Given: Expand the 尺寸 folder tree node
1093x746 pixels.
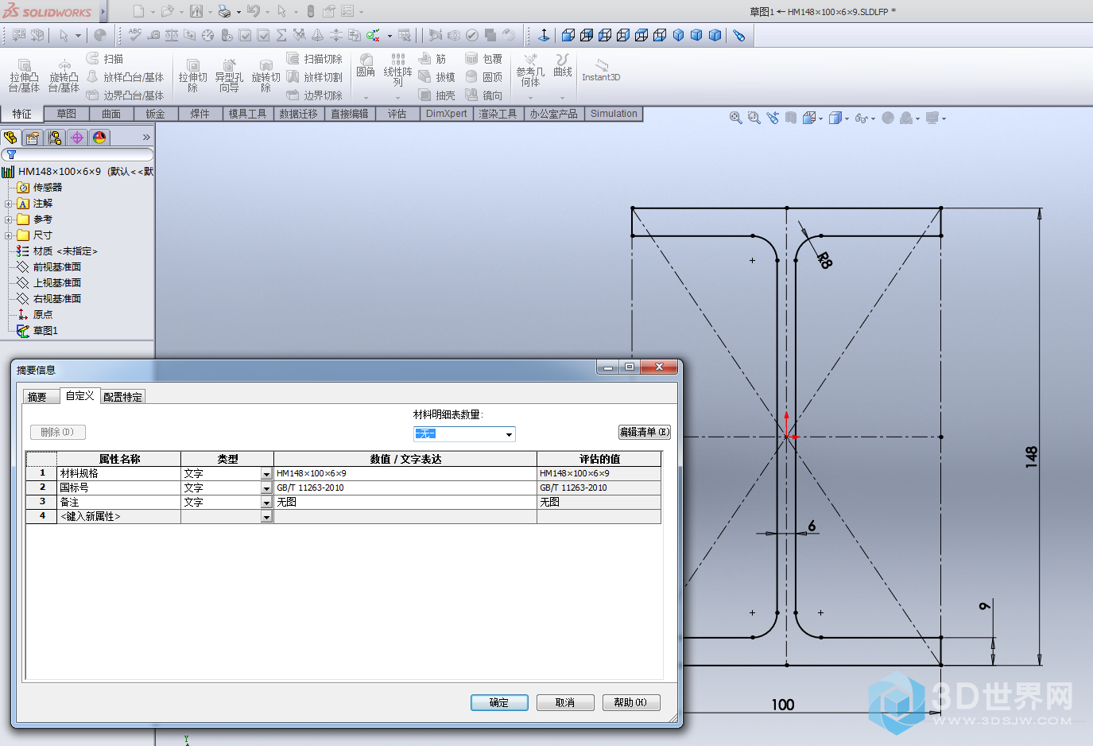Looking at the screenshot, I should (8, 235).
